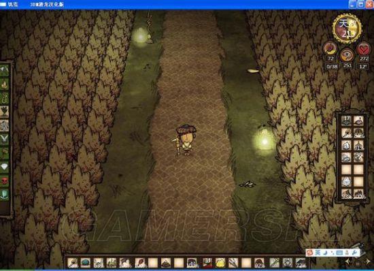
Task: Pick the backpack item stack labeled 17
Action: tap(346, 121)
